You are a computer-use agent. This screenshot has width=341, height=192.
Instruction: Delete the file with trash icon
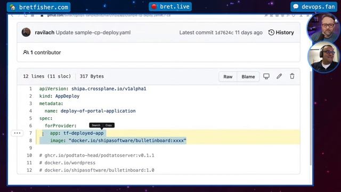(292, 76)
